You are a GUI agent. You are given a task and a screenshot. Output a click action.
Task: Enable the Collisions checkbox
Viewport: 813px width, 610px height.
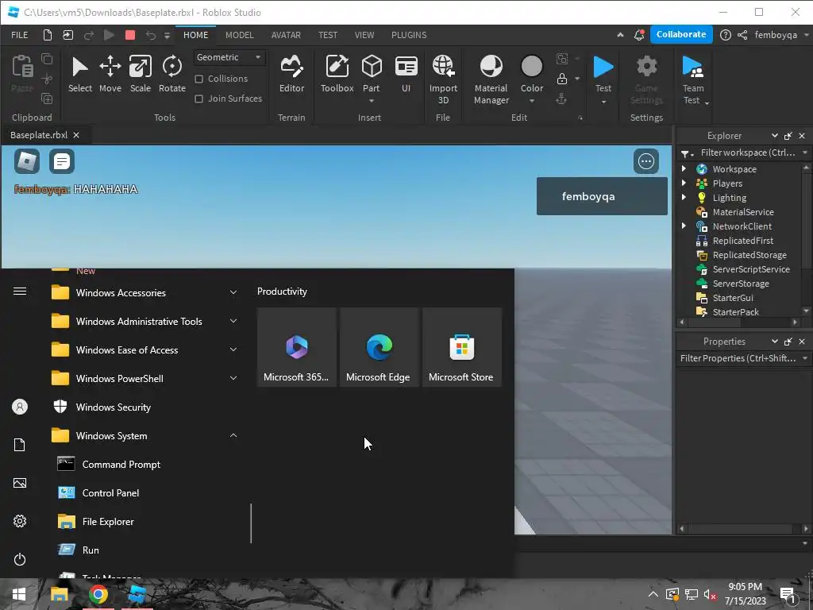click(198, 79)
